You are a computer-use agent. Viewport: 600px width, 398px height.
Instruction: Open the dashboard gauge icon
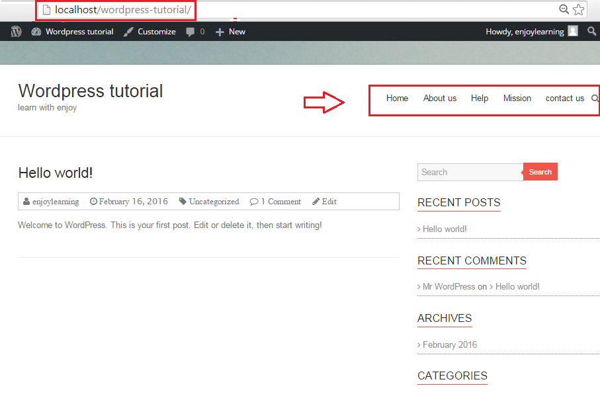[x=36, y=32]
